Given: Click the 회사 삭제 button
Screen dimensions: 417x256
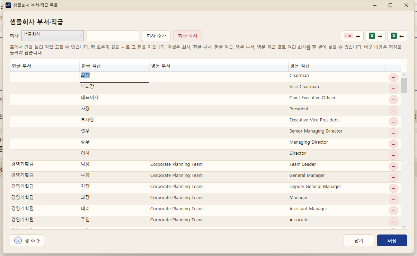Looking at the screenshot, I should 187,36.
